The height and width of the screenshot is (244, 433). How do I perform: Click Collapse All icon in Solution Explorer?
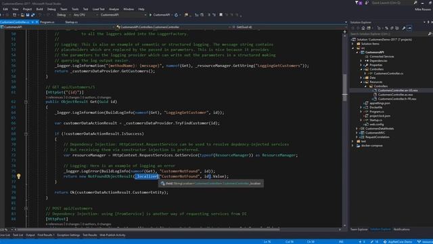coord(392,28)
